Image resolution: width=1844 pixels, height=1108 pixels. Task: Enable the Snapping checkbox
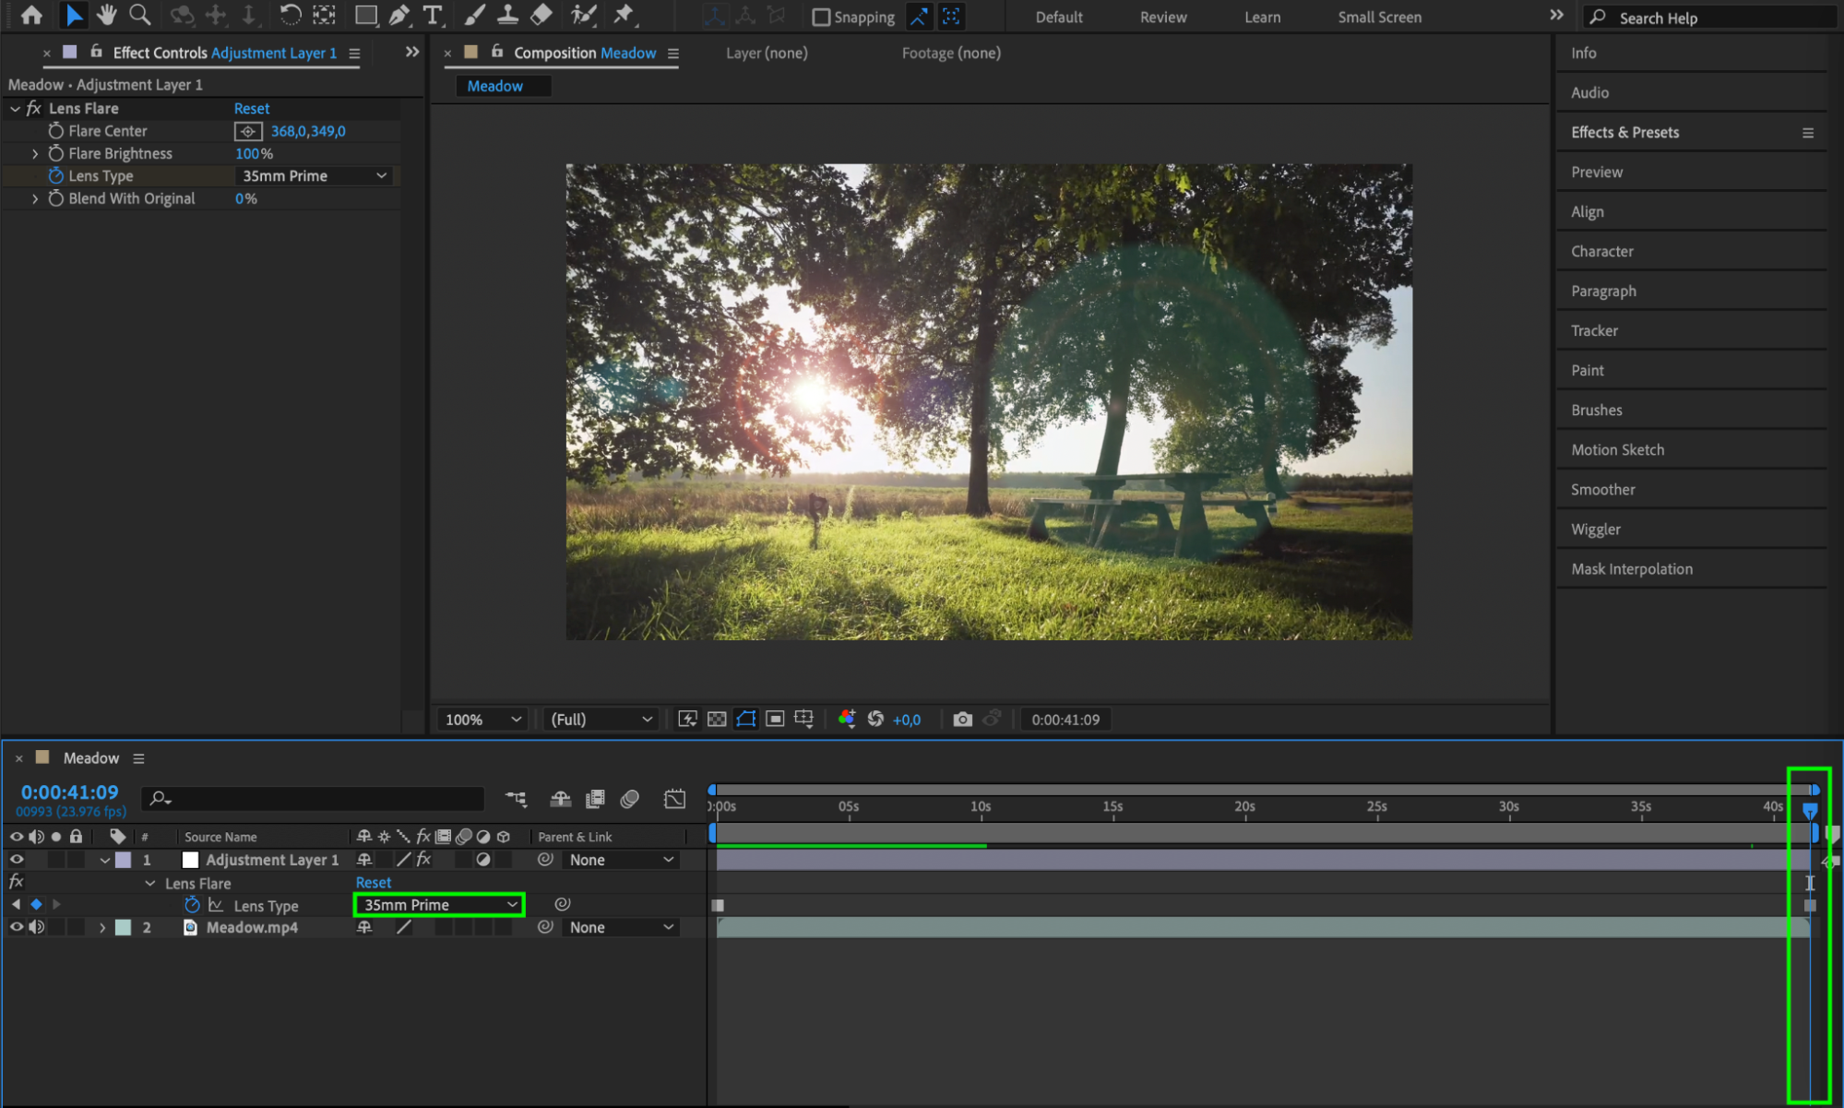tap(820, 17)
